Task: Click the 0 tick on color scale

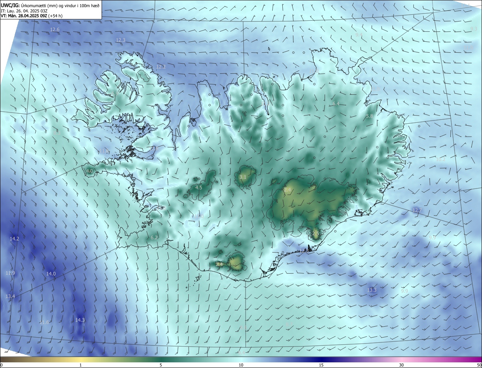Action: coord(2,365)
